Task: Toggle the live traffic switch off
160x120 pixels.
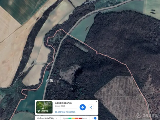Action: 94,118
